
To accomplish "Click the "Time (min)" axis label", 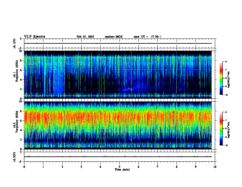I will (122, 170).
